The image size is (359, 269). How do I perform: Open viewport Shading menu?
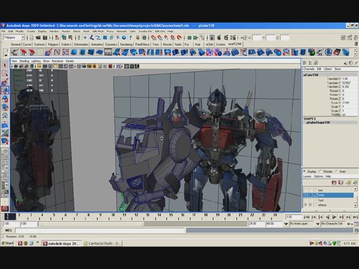click(24, 61)
